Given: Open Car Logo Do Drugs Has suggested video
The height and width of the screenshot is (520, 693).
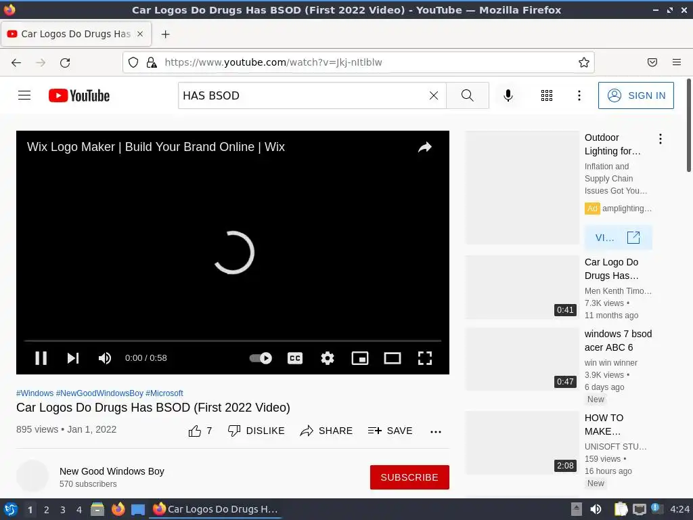Looking at the screenshot, I should coord(611,269).
